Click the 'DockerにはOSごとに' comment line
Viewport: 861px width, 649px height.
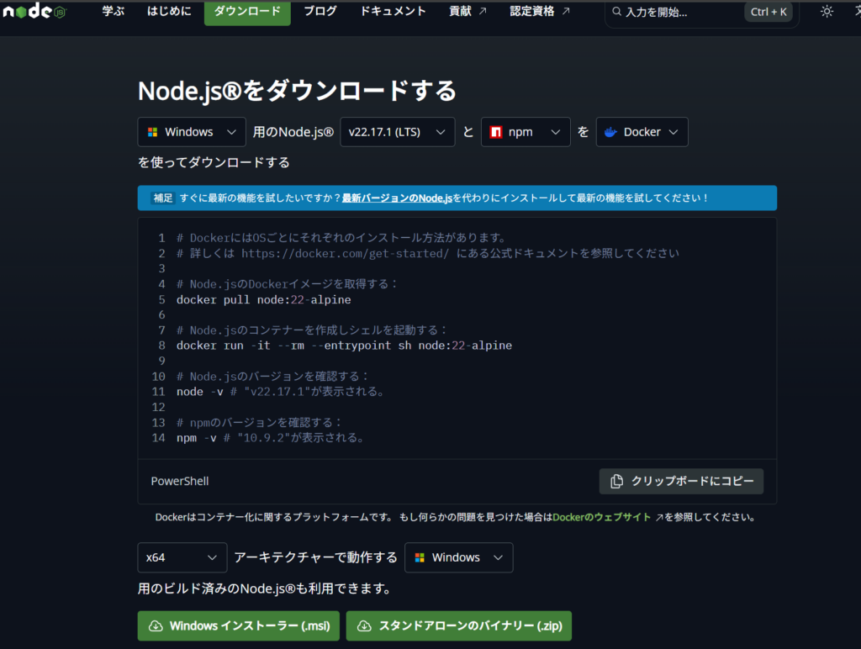[x=341, y=238]
